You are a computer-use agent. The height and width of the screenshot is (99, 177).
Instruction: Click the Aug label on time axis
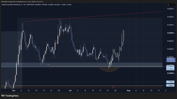tap(129, 90)
